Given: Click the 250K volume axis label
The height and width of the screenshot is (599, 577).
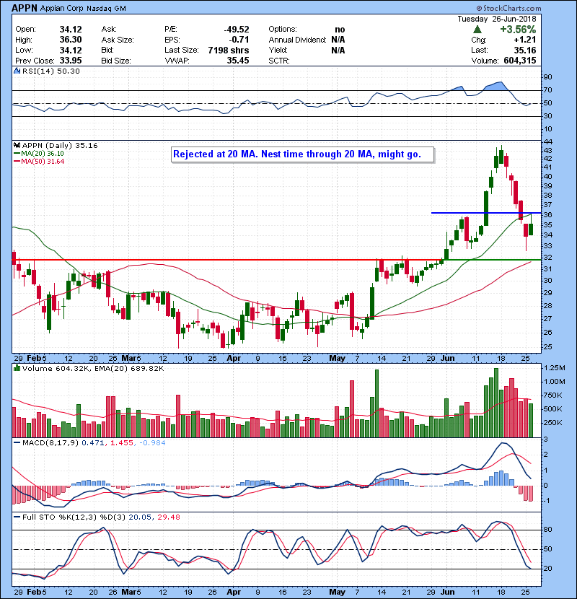Looking at the screenshot, I should pyautogui.click(x=552, y=422).
